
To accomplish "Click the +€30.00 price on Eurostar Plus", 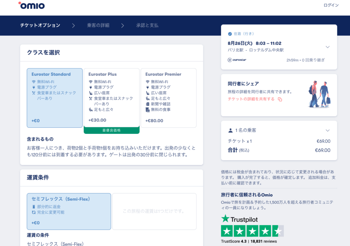I will (97, 120).
